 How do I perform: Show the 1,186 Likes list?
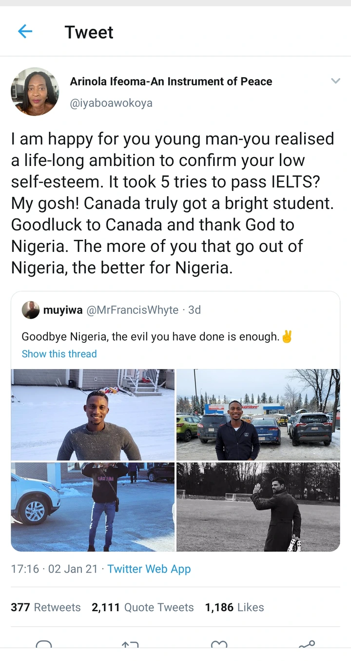(x=234, y=607)
